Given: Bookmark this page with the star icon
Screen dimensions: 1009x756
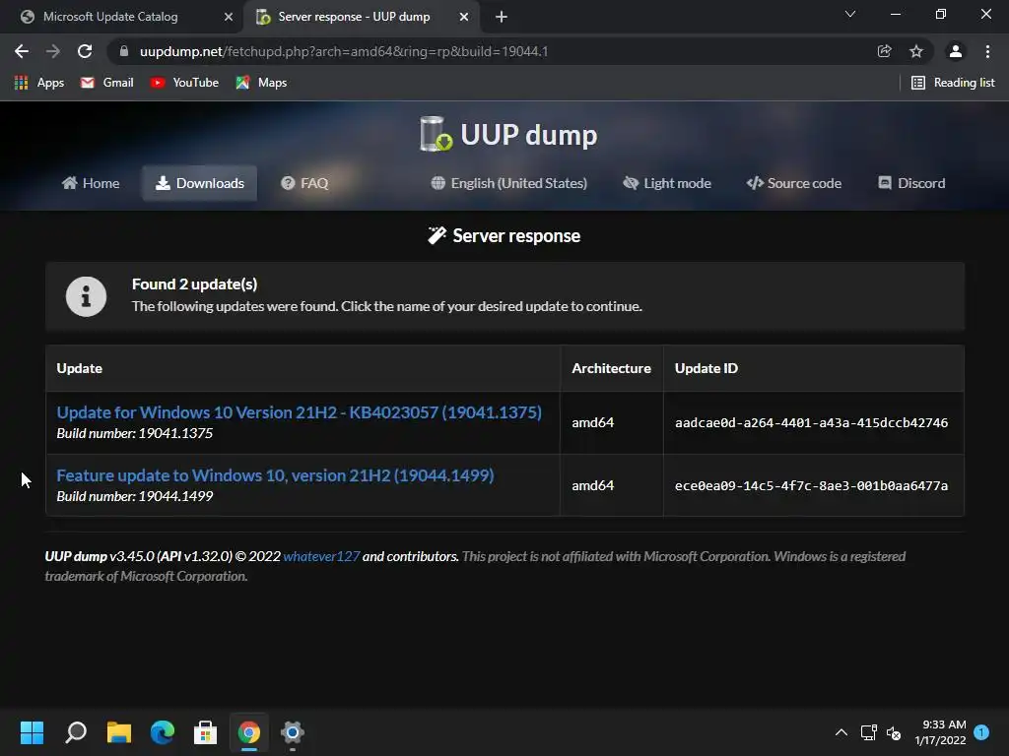Looking at the screenshot, I should pyautogui.click(x=915, y=51).
